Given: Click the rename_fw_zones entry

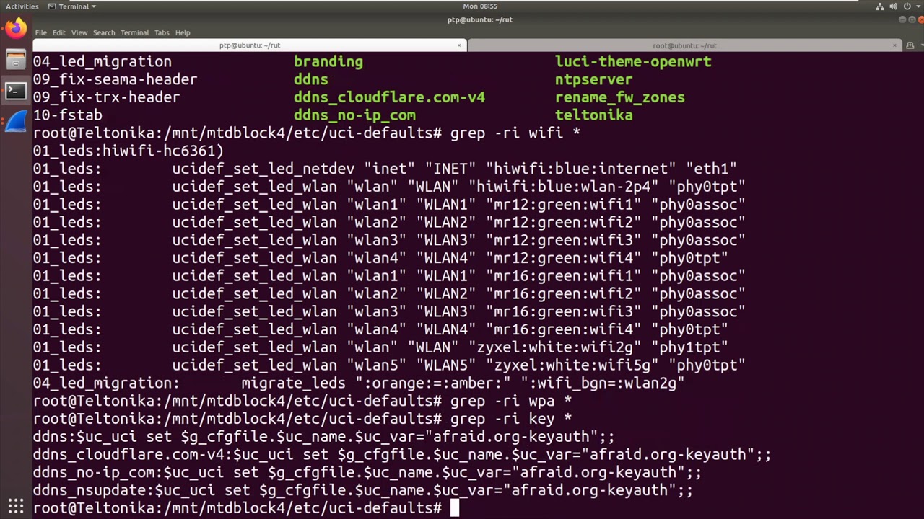Looking at the screenshot, I should pos(619,97).
